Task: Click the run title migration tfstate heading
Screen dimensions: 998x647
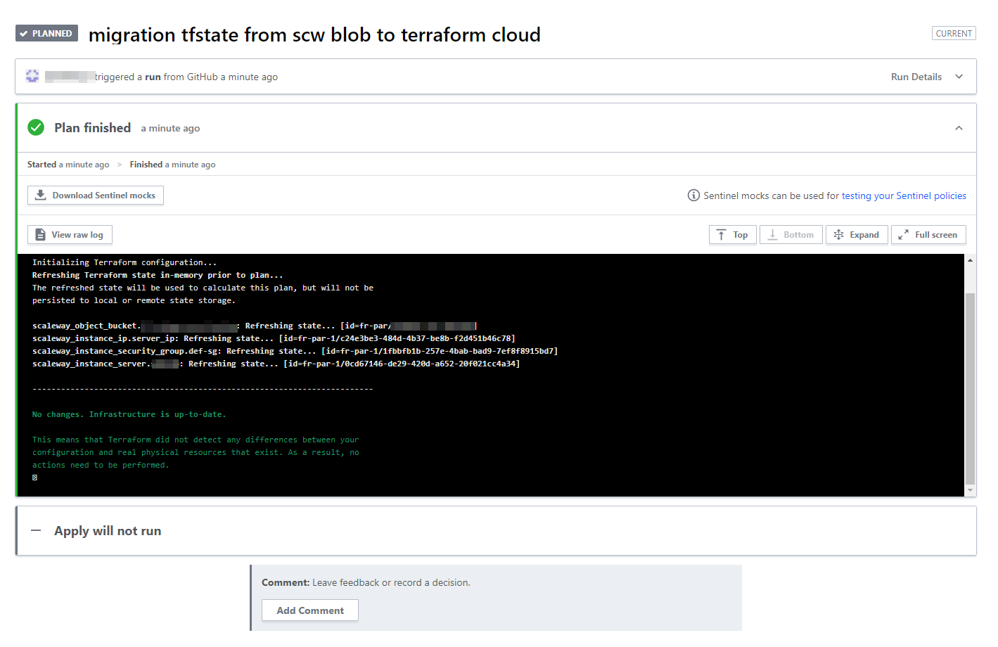Action: (314, 34)
